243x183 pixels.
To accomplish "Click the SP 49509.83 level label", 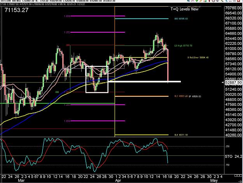I will point(195,96).
